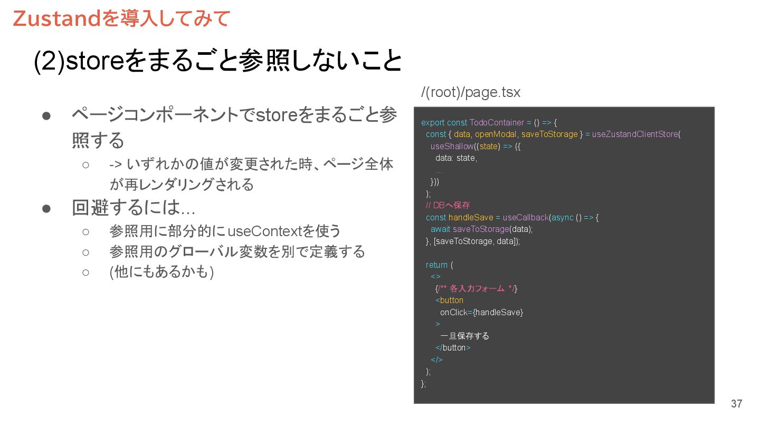The height and width of the screenshot is (427, 760).
Task: Click the code line "const handleSave = useCallback"
Action: pos(512,217)
